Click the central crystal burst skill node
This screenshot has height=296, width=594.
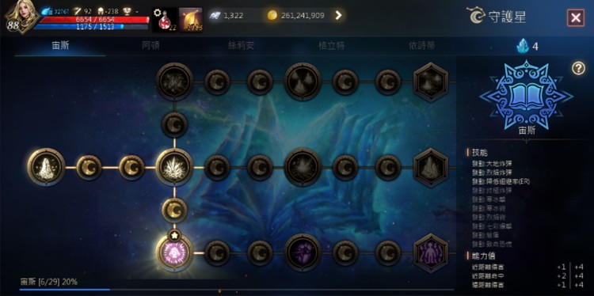click(x=175, y=167)
